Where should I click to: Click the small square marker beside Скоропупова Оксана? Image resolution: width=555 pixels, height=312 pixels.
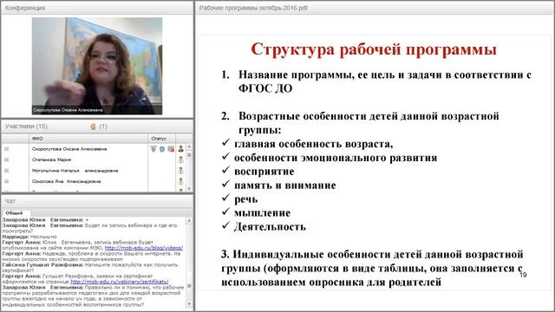(6, 149)
